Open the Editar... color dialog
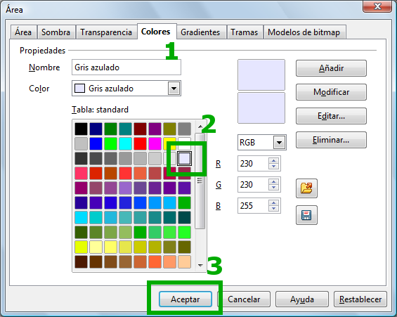The width and height of the screenshot is (397, 317). pos(331,116)
